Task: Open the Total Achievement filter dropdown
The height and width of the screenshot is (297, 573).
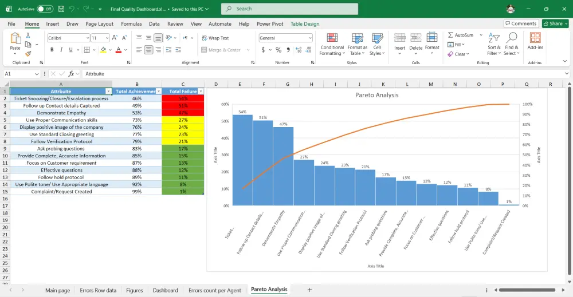Action: 158,91
